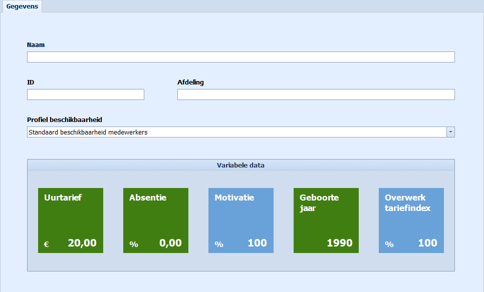This screenshot has width=484, height=292.
Task: Expand the Profiel beschikbaarheid dropdown arrow
Action: pyautogui.click(x=450, y=132)
